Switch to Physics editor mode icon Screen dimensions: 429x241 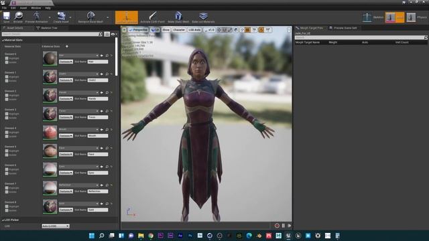[x=411, y=17]
